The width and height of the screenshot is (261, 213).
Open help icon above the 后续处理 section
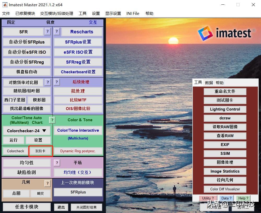click(57, 82)
